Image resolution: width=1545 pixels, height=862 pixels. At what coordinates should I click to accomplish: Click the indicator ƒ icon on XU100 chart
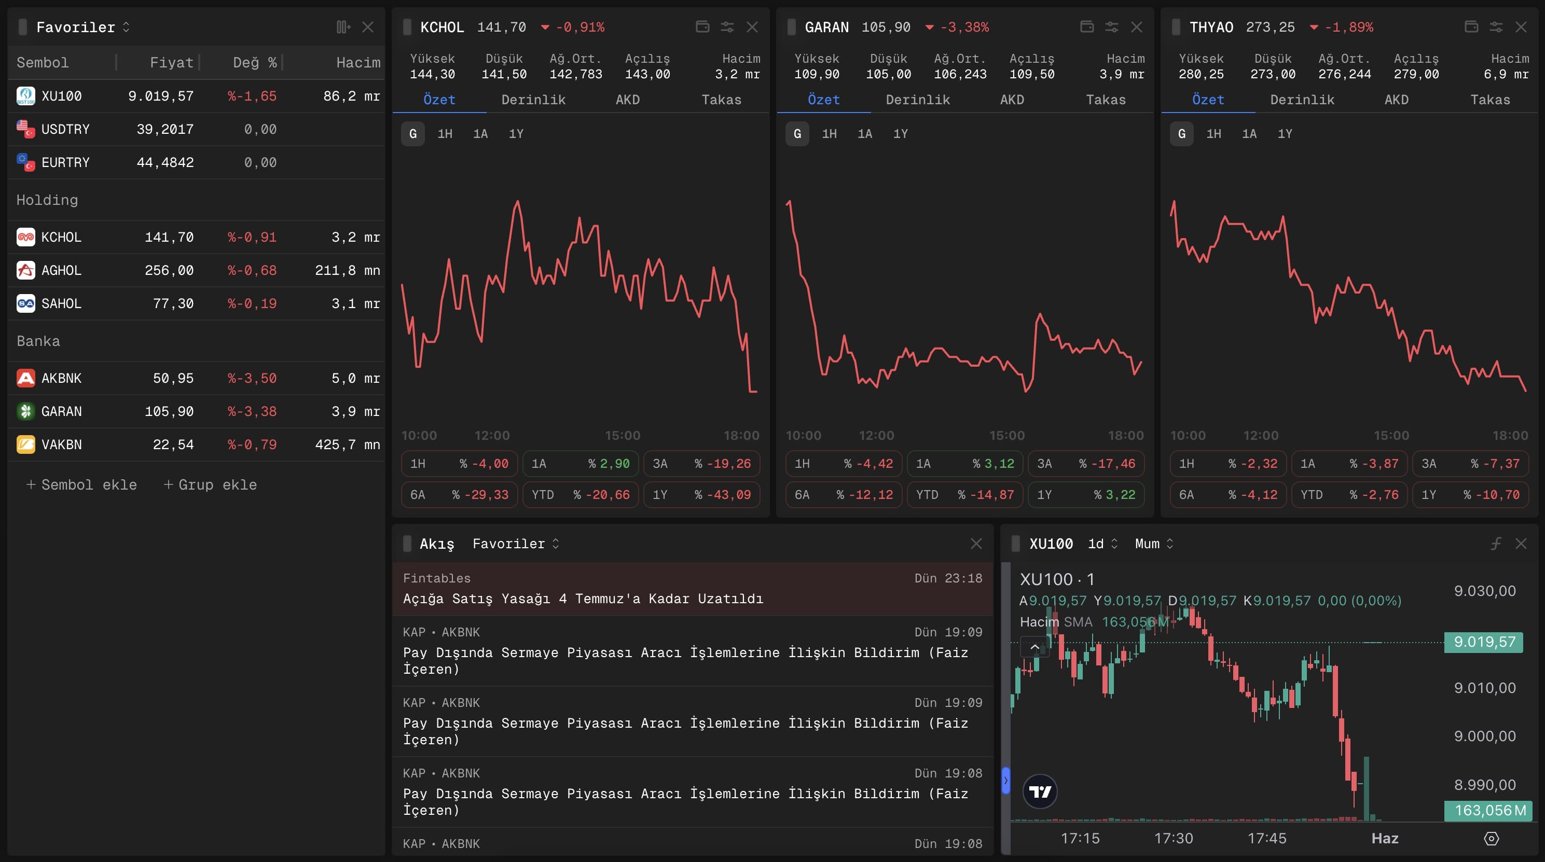1495,544
